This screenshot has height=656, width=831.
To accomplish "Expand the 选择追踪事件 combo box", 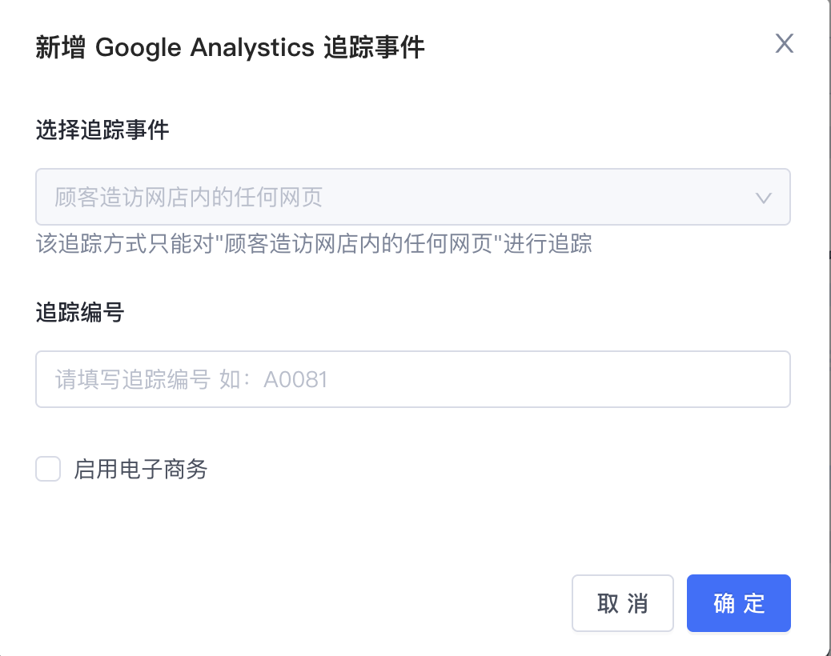I will coord(412,197).
